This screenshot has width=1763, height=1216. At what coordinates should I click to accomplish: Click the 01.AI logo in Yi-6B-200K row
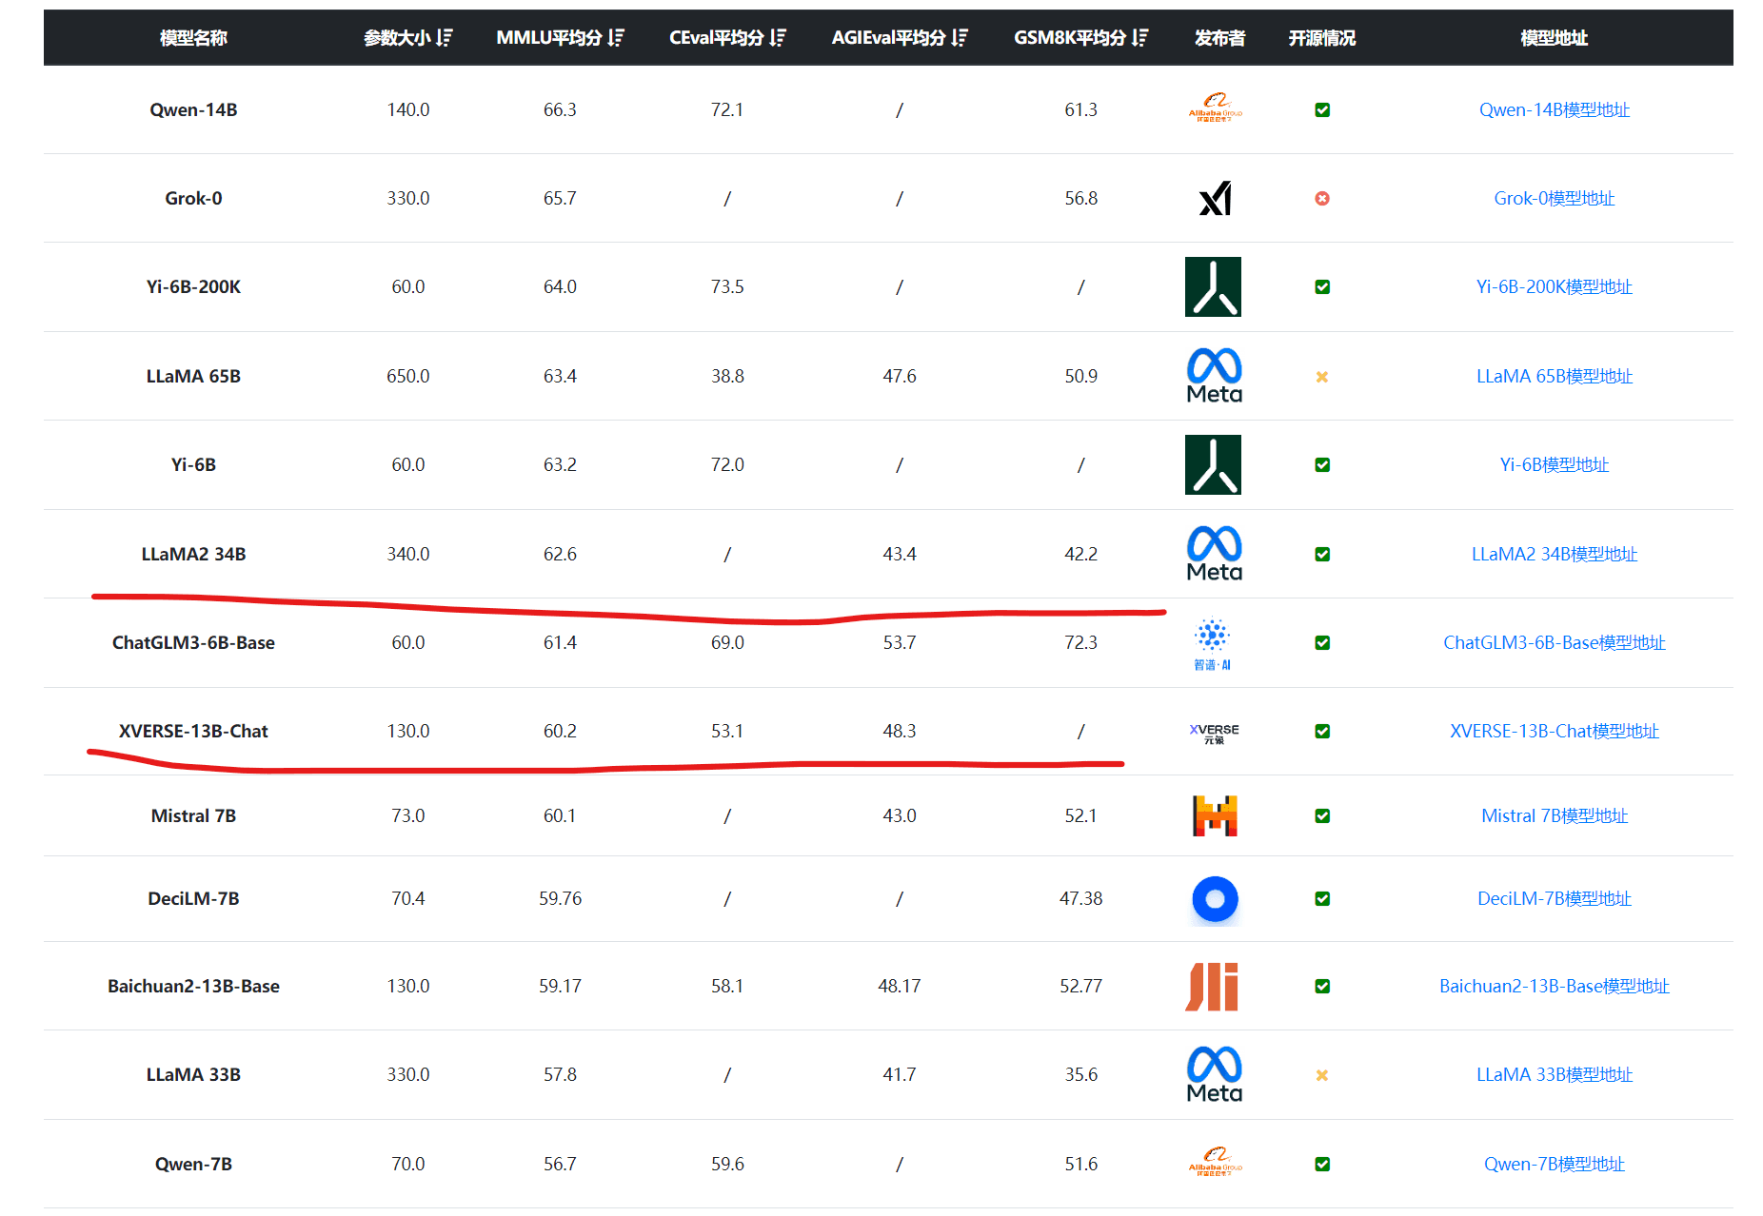1213,286
